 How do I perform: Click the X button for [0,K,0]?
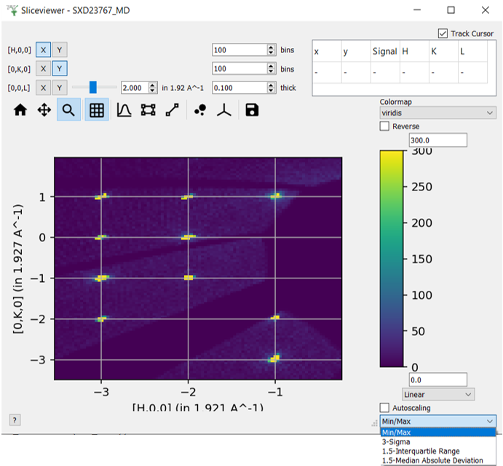tap(43, 68)
